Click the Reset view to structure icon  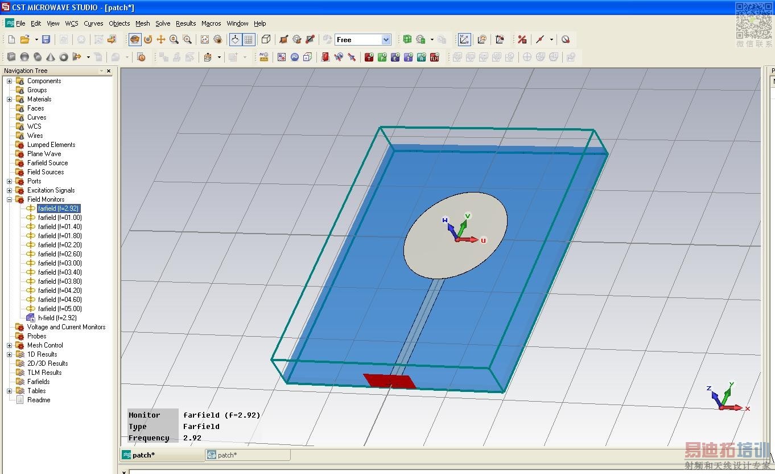coord(204,39)
